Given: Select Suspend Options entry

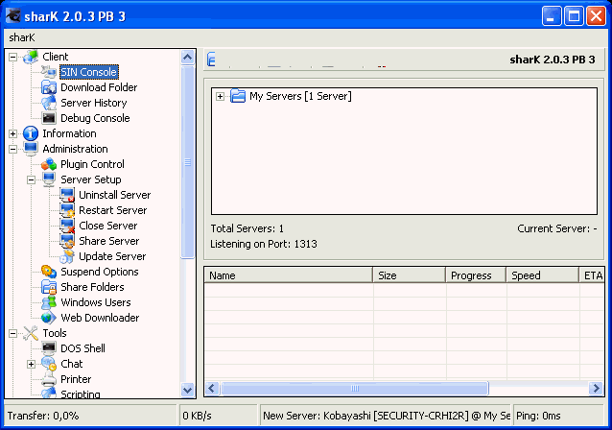Looking at the screenshot, I should 99,272.
